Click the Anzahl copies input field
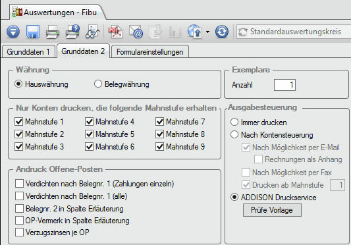351x245 pixels. coord(284,85)
